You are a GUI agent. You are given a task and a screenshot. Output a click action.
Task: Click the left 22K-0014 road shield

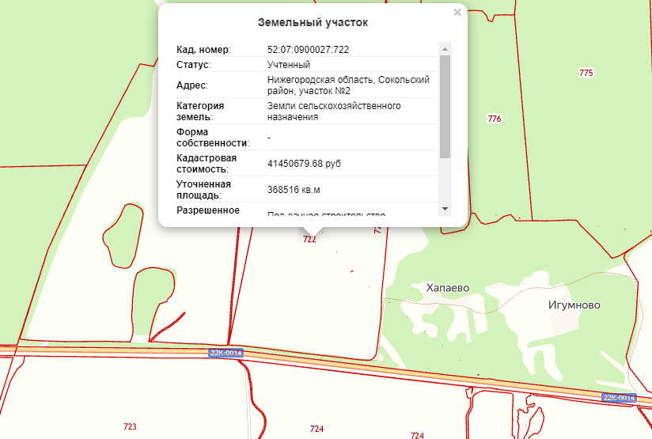226,353
